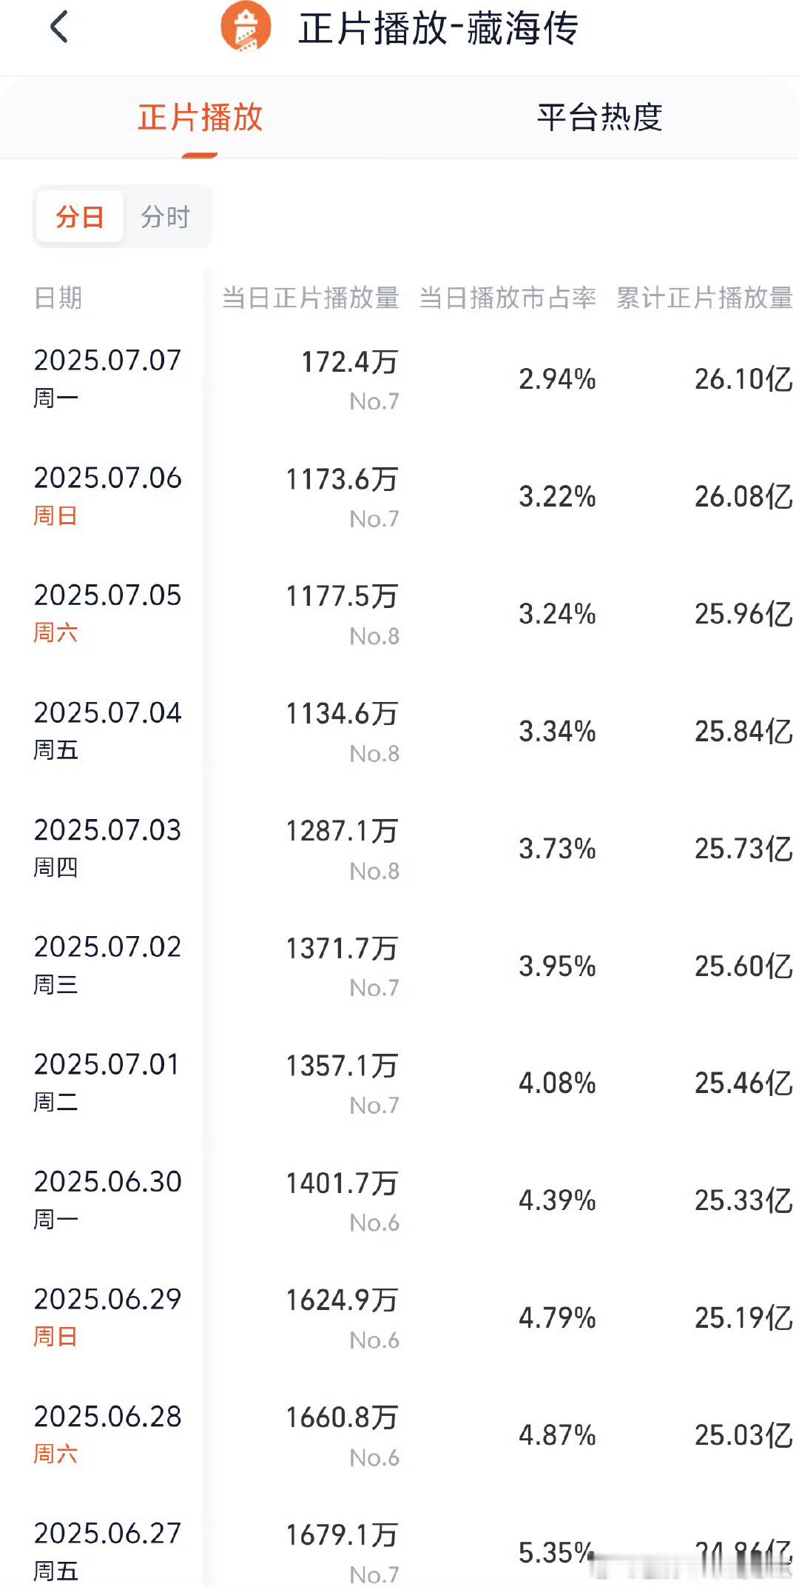
Task: Tap the orange app logo icon
Action: (246, 27)
